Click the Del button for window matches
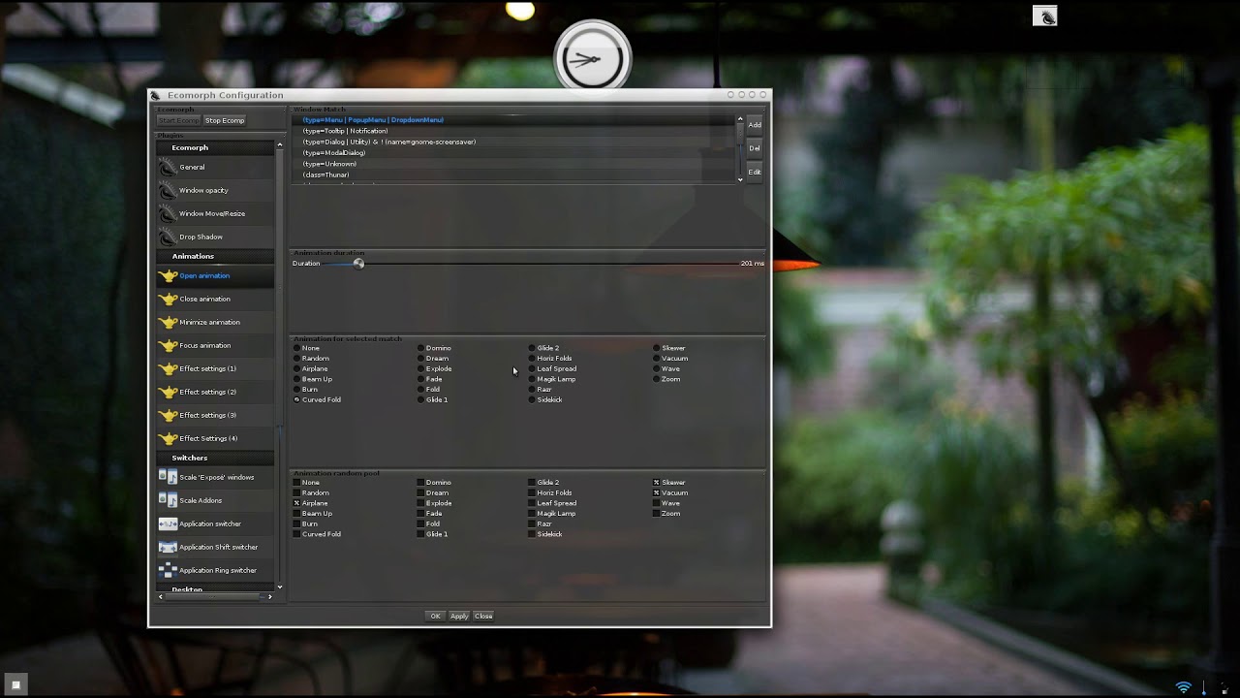1240x698 pixels. [755, 148]
